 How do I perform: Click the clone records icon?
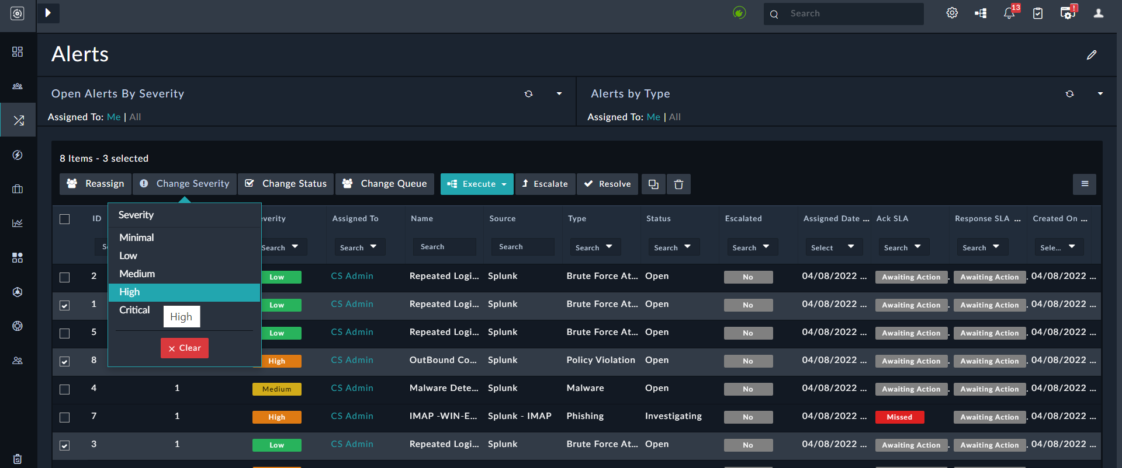point(653,184)
